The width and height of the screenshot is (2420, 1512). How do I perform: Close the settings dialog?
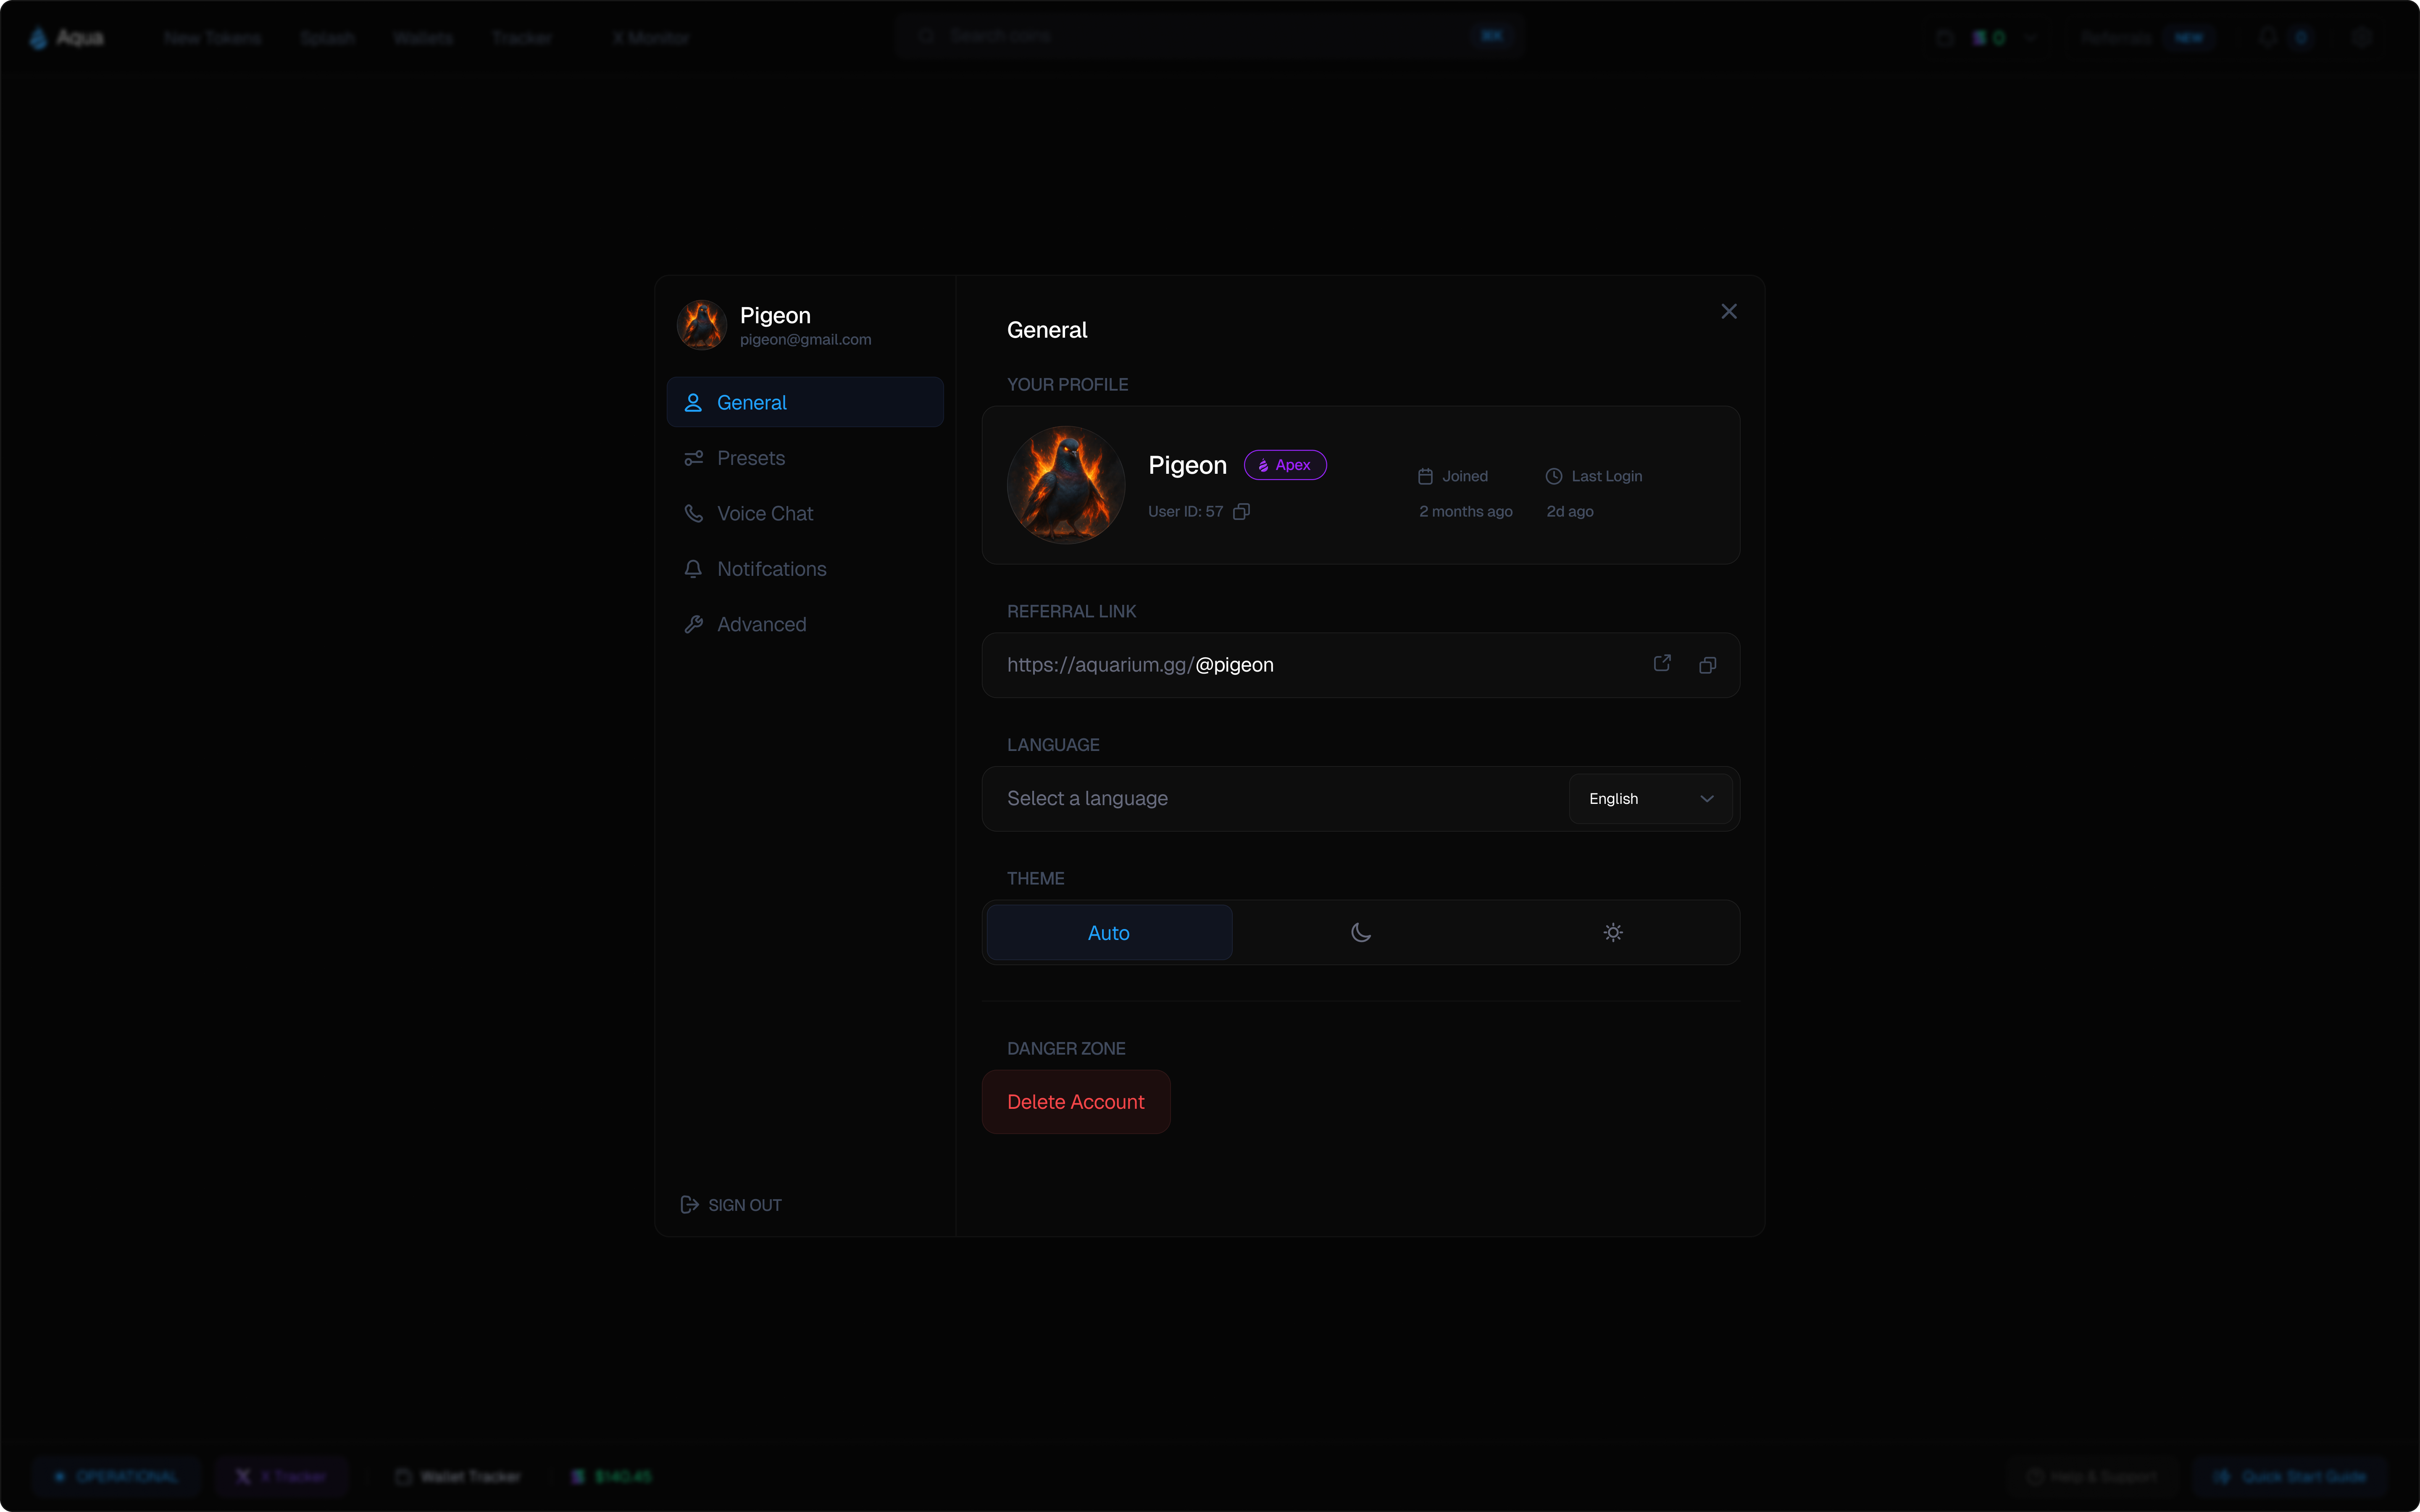click(1729, 312)
